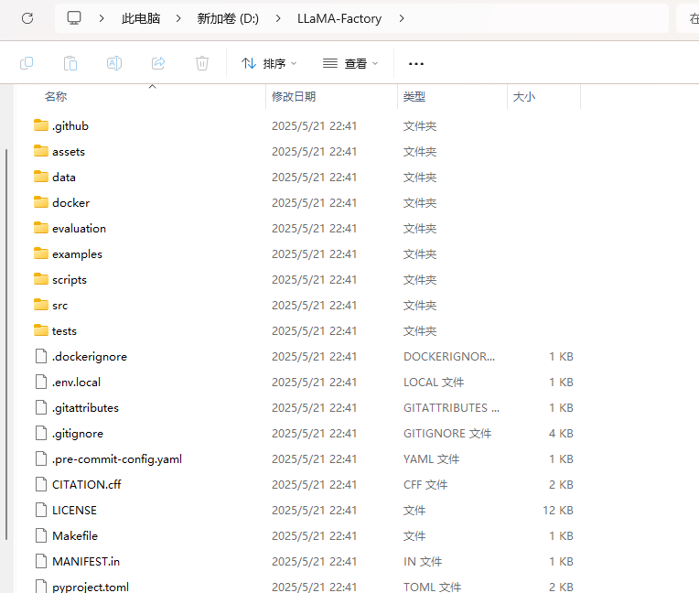This screenshot has width=699, height=593.
Task: Click the computer monitor icon in address bar
Action: pyautogui.click(x=74, y=18)
